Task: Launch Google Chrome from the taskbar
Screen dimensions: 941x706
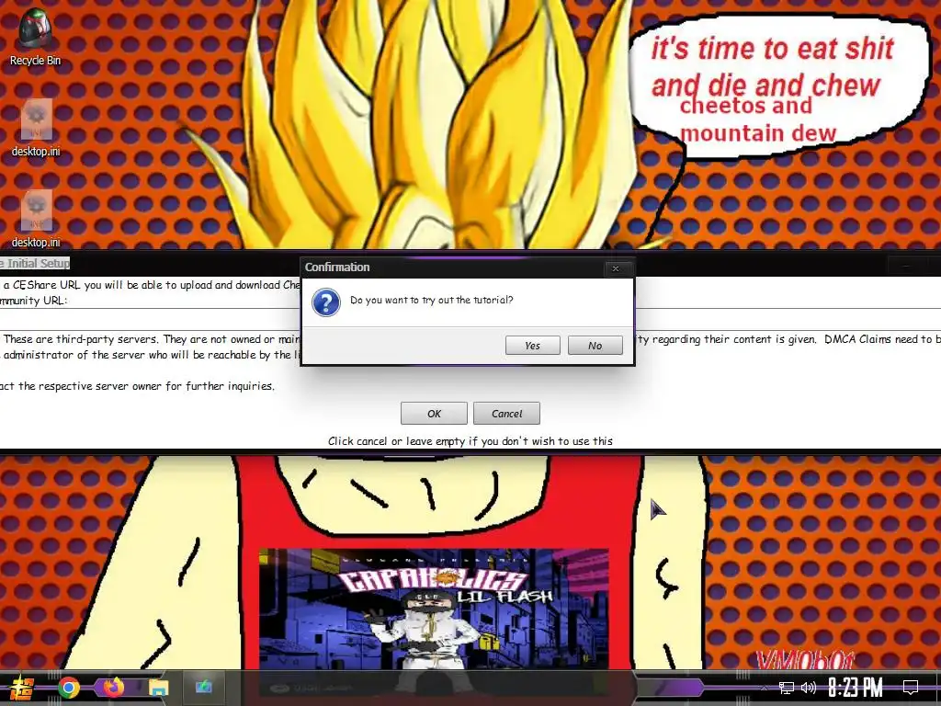Action: (x=68, y=688)
